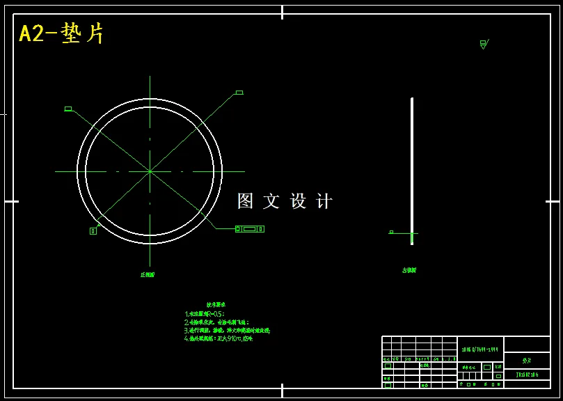Select the tolerance frame on lower-right leader
563x401 pixels.
(x=250, y=229)
